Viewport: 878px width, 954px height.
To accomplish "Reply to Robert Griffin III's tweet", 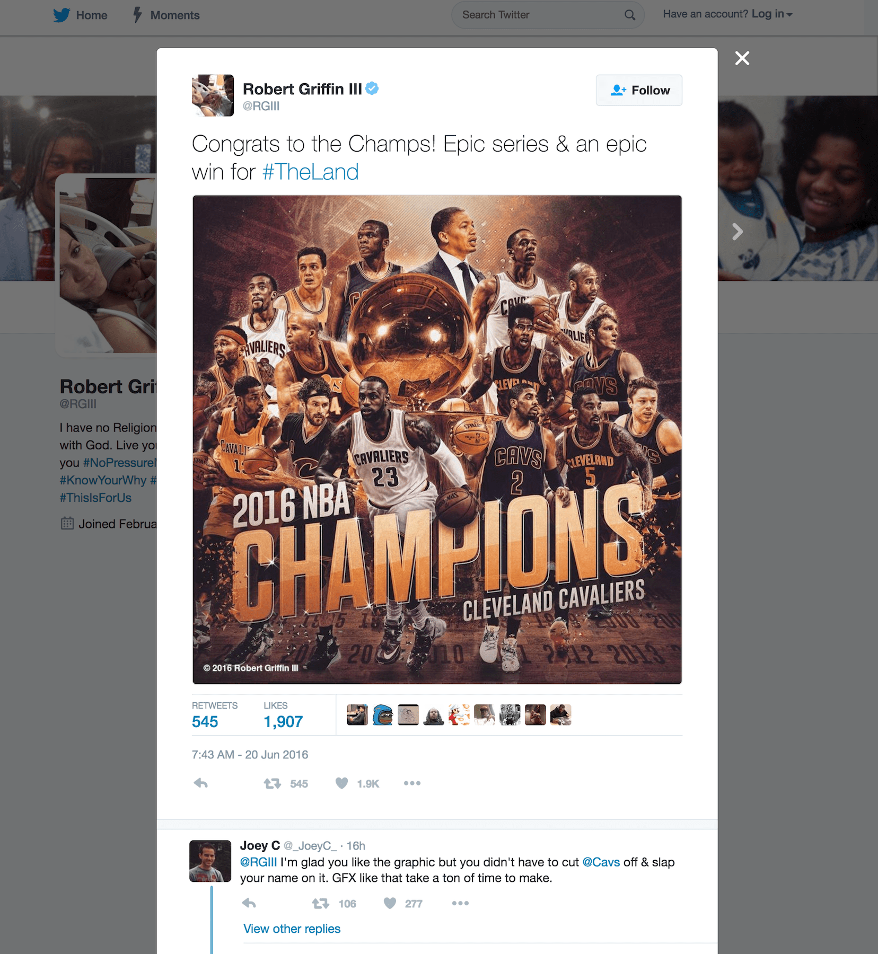I will click(x=201, y=783).
